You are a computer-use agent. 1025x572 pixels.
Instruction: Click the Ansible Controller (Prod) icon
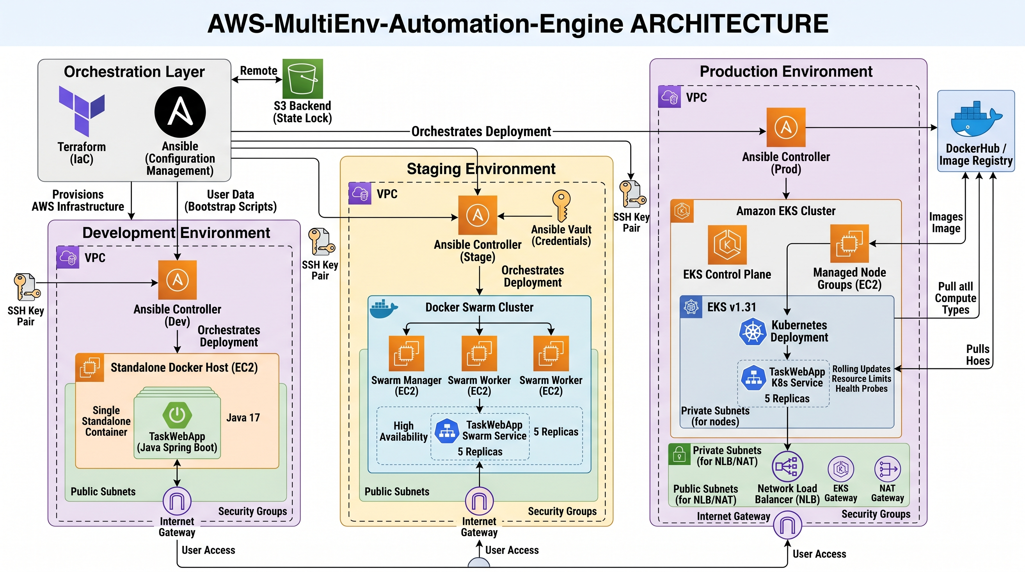pos(786,127)
